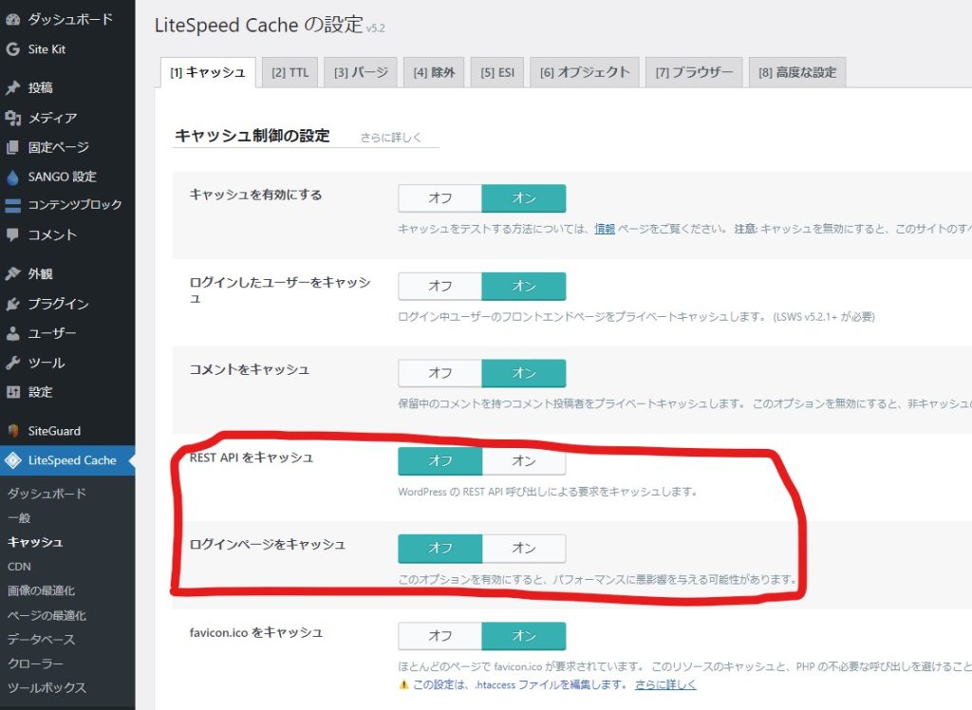This screenshot has width=972, height=710.
Task: Open SiteGuard via its shield icon
Action: click(x=12, y=431)
